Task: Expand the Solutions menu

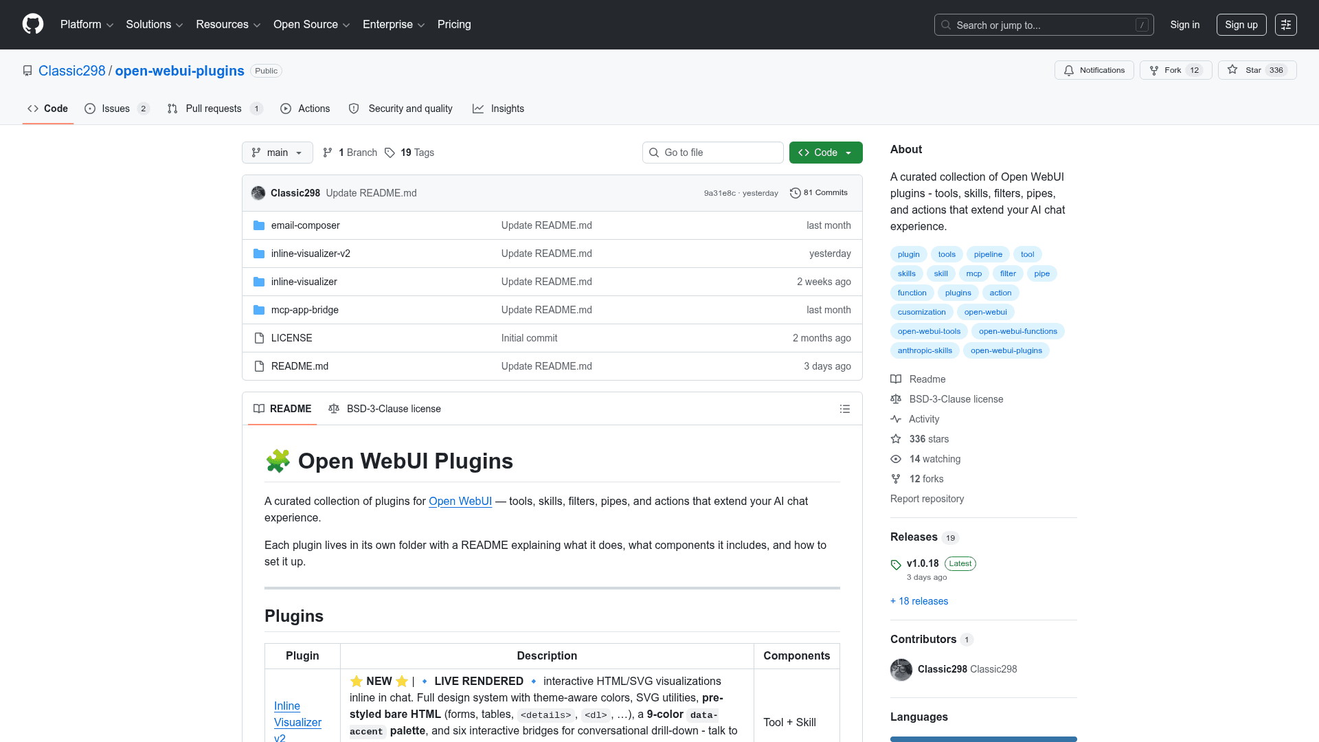Action: [x=155, y=25]
